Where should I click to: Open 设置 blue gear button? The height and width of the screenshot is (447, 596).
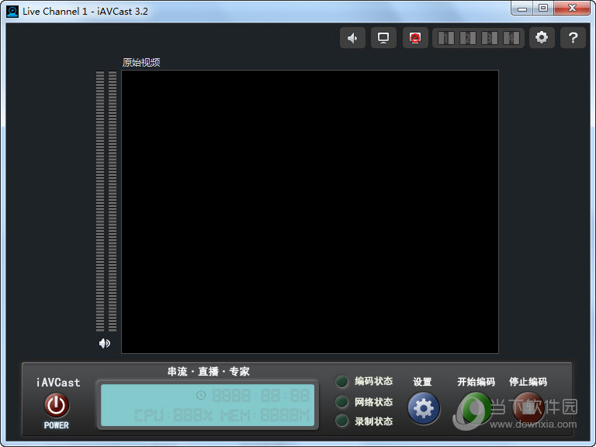point(424,409)
